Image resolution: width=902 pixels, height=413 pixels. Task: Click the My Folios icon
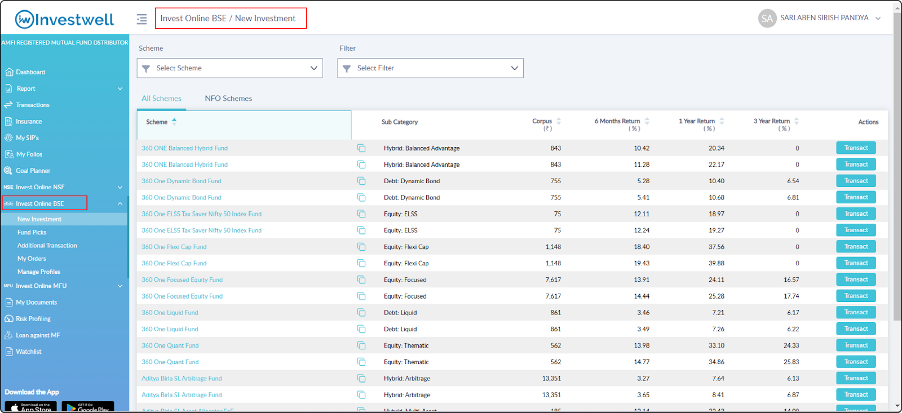pos(8,154)
